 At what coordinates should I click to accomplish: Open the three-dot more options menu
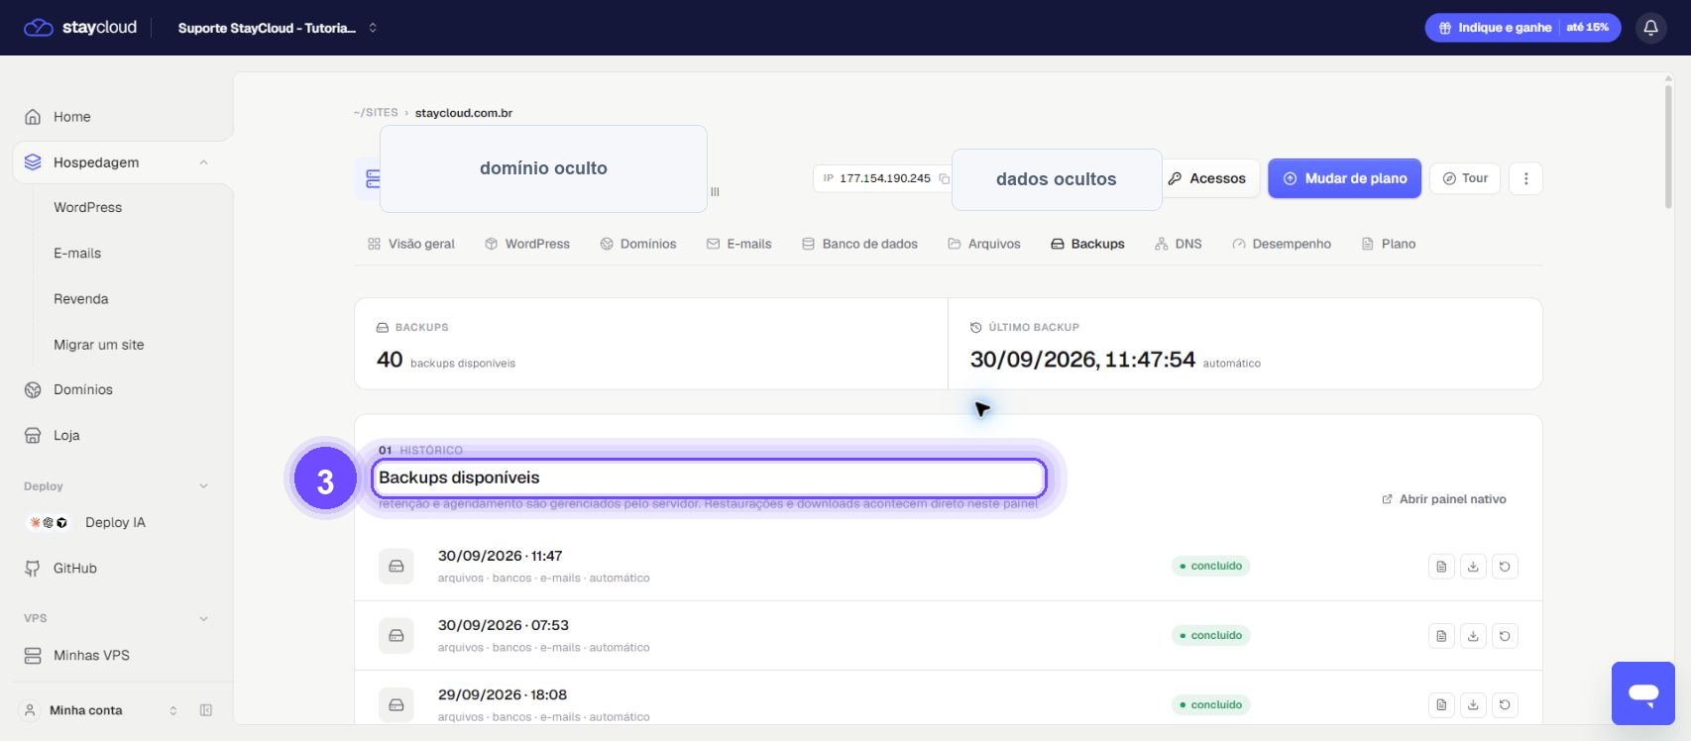1525,178
